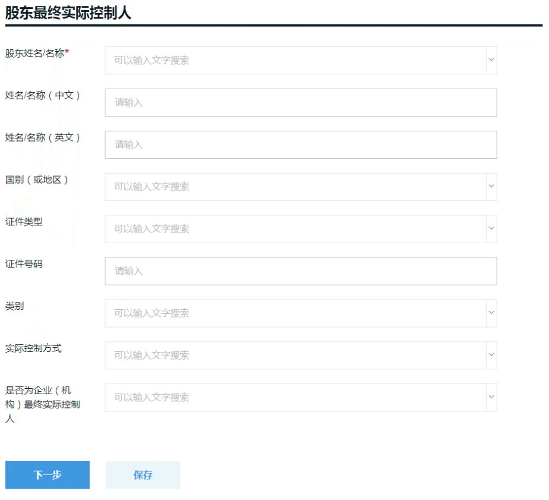549x500 pixels.
Task: Click the chevron arrow for 证件类型
Action: [x=491, y=228]
